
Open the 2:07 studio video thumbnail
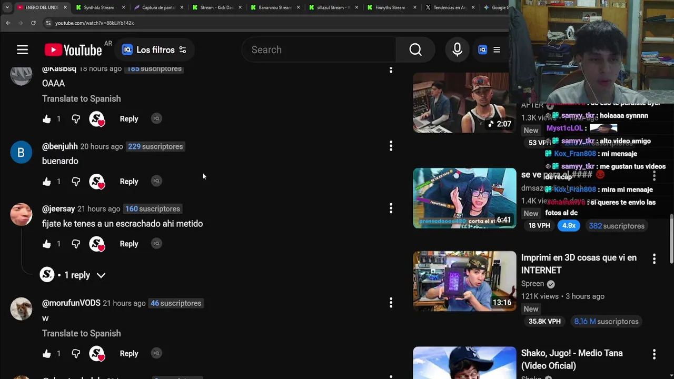(464, 103)
